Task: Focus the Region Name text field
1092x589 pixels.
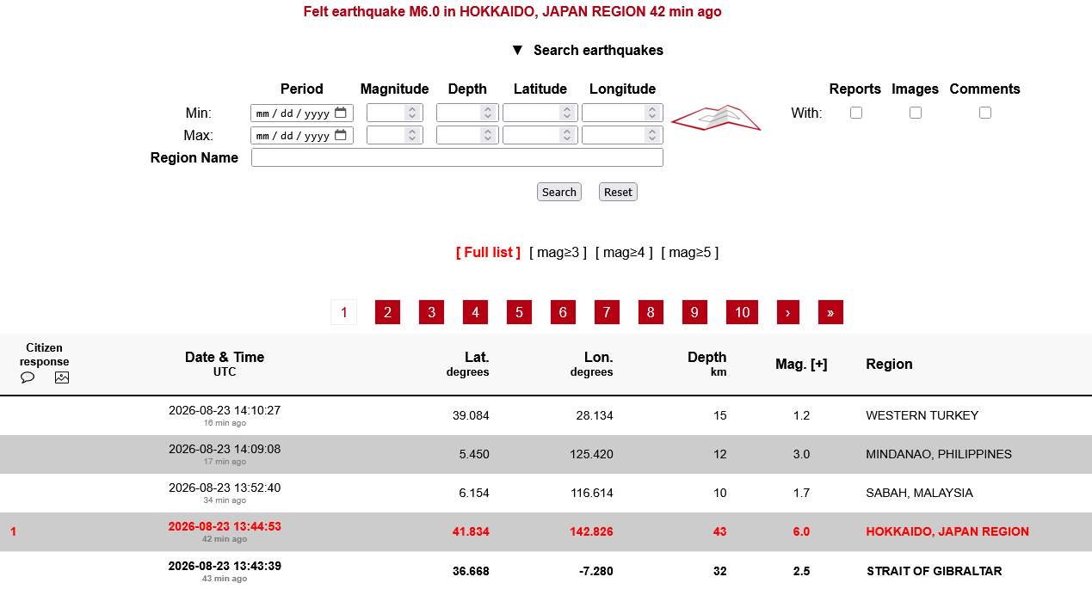Action: click(457, 157)
